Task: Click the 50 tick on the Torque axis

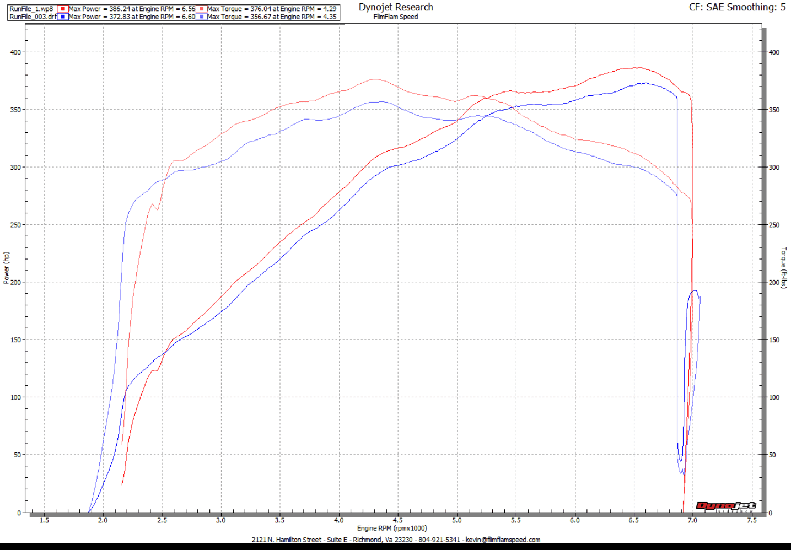Action: (772, 455)
